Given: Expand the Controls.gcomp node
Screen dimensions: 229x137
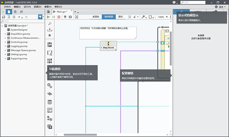Looking at the screenshot, I should [x=5, y=42].
